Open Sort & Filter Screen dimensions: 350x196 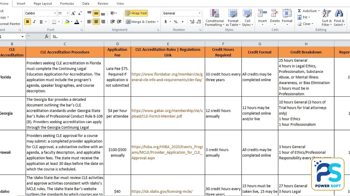(x=327, y=18)
